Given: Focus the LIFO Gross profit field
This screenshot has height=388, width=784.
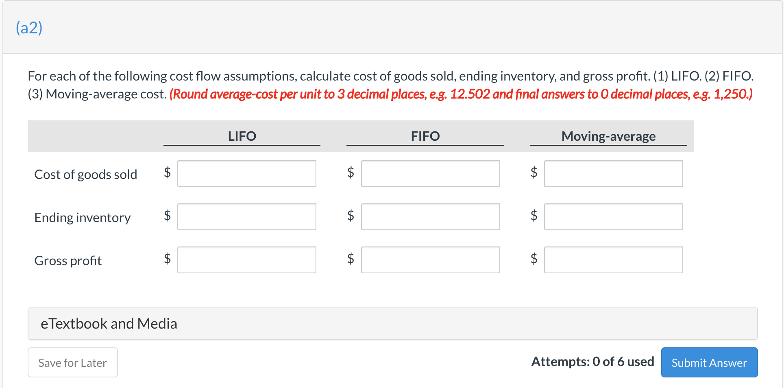Looking at the screenshot, I should [246, 260].
